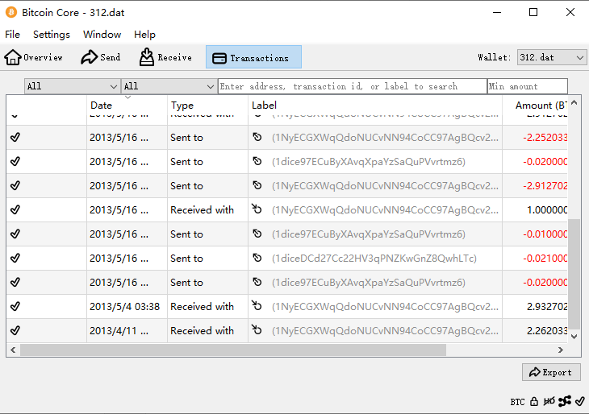Click the HD wallet disabled status icon
Viewport: 589px width, 414px height.
549,401
